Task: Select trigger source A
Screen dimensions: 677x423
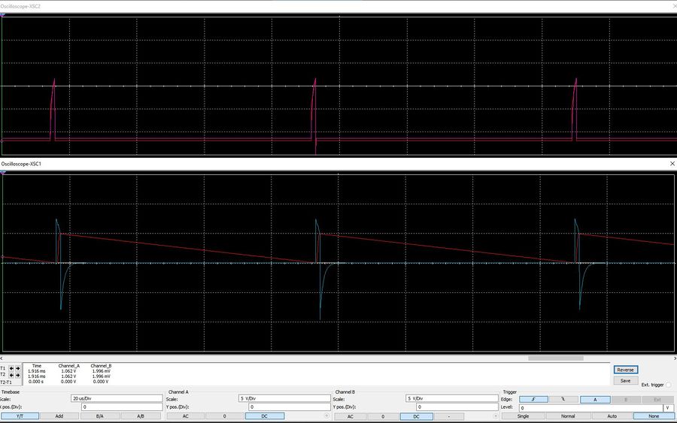Action: point(595,399)
